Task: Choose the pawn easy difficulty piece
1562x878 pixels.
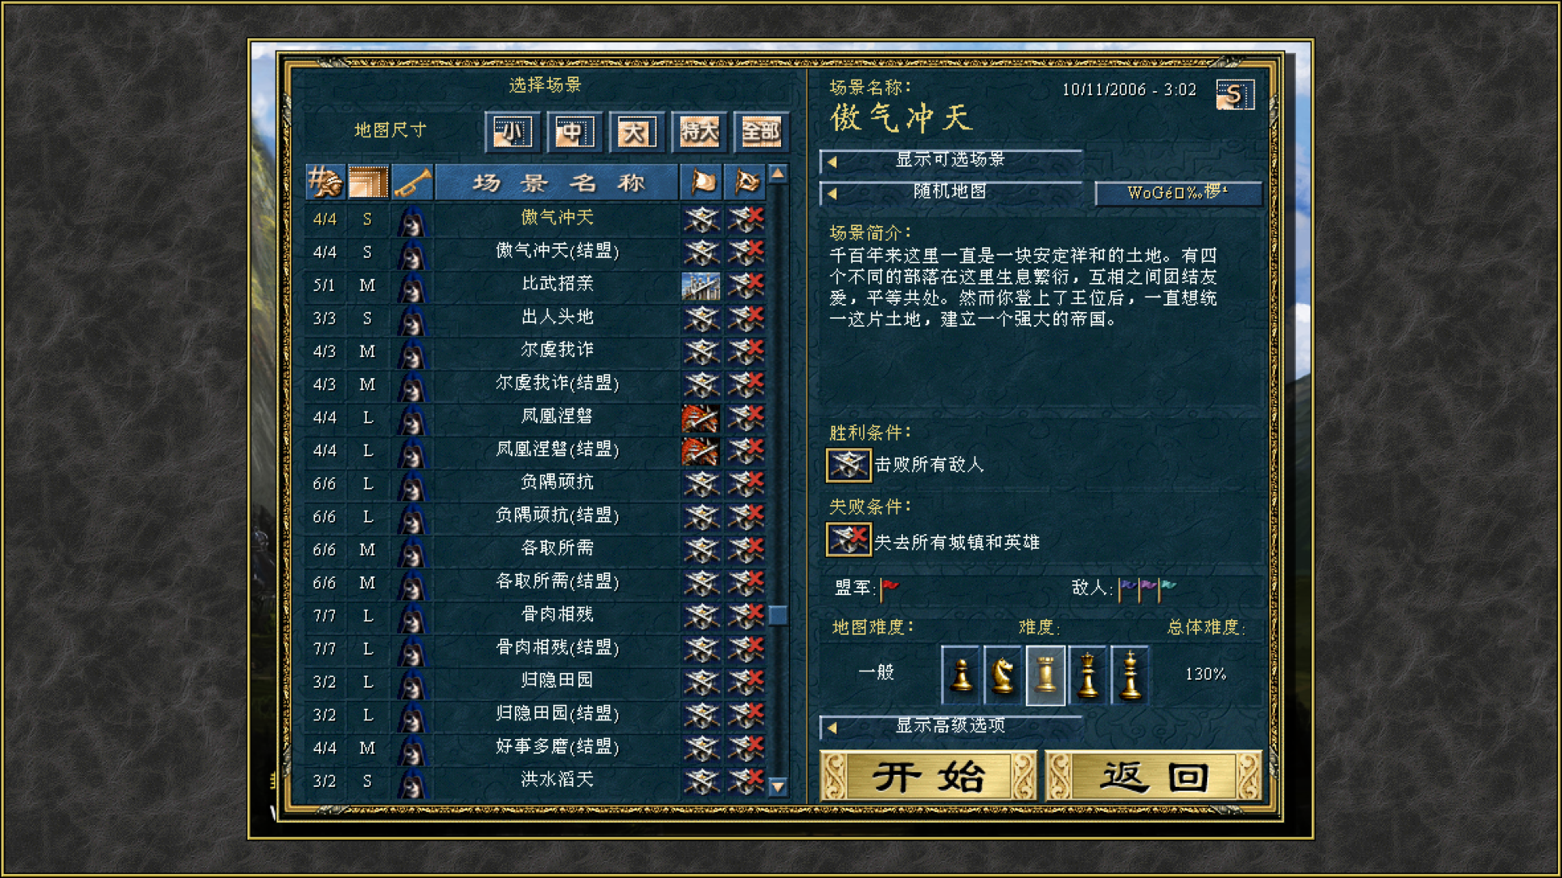Action: pos(962,675)
